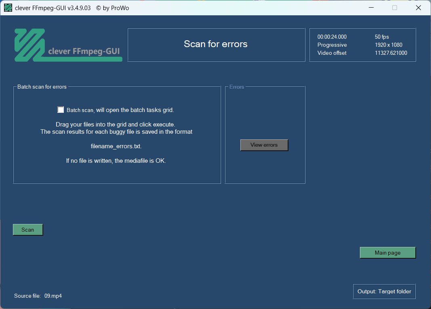Click the filename_errors.txt text

[116, 146]
